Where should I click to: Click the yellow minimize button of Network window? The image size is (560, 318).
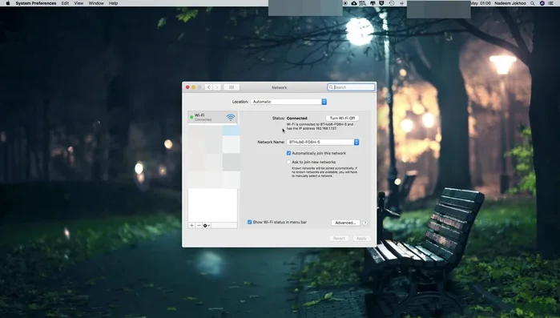(193, 87)
